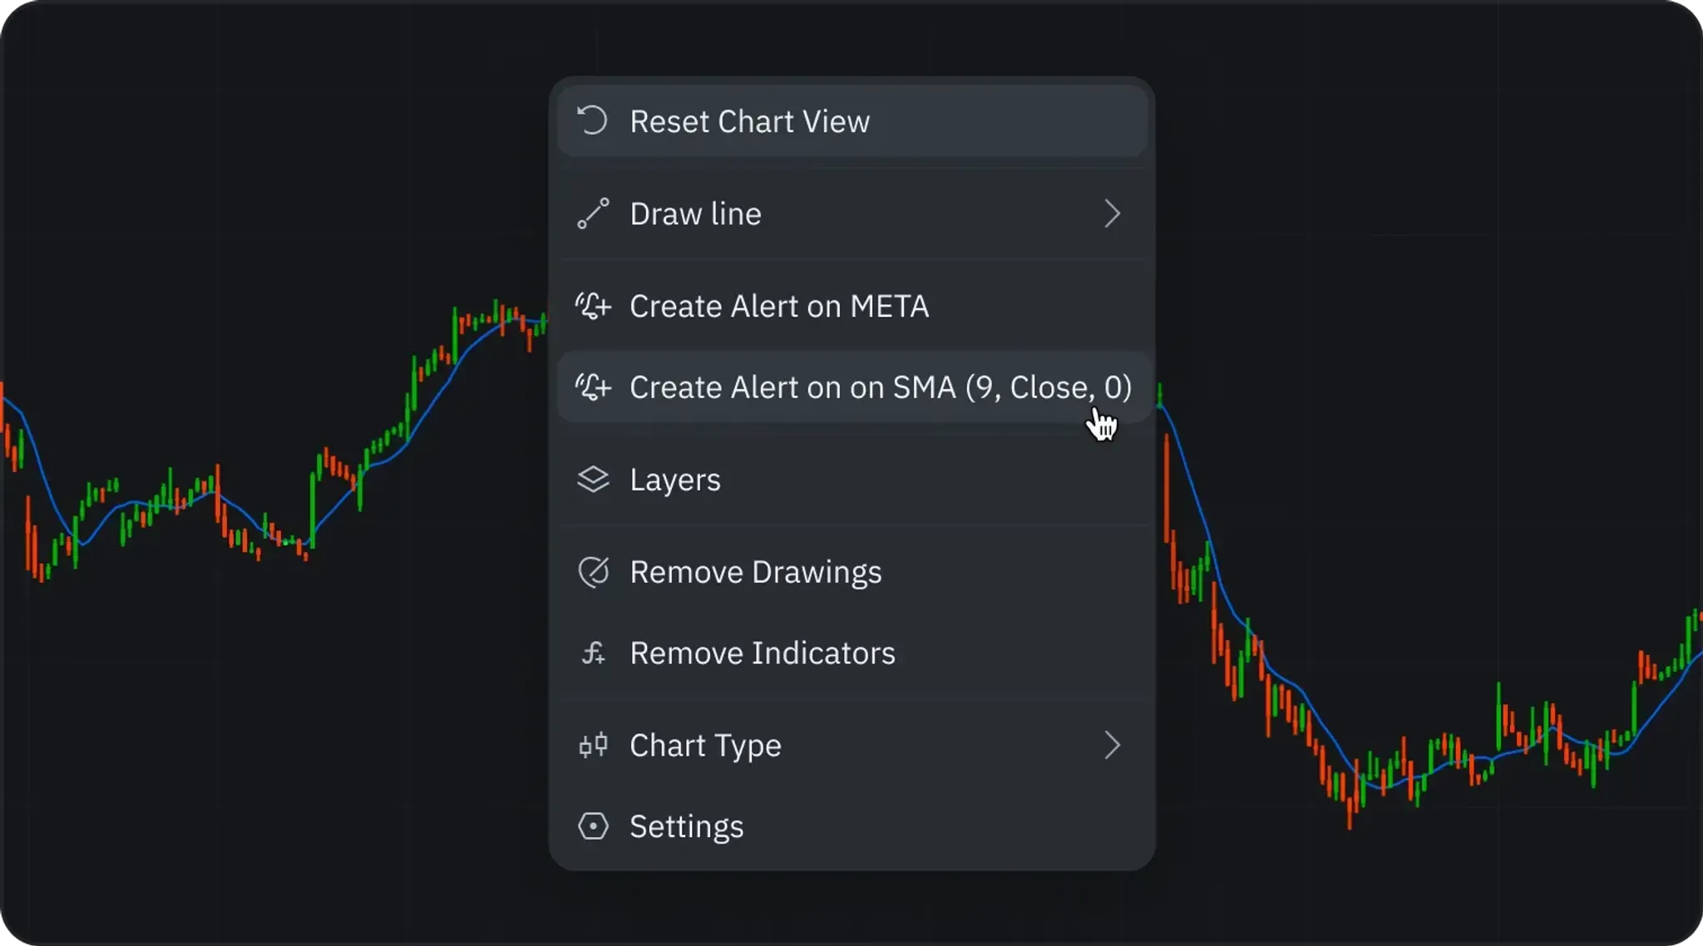This screenshot has height=946, width=1703.
Task: Click the candlestick icon for Chart Type
Action: (593, 746)
